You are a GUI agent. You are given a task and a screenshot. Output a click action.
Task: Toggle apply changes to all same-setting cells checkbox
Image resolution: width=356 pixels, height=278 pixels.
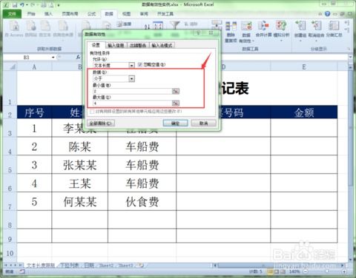click(x=92, y=112)
